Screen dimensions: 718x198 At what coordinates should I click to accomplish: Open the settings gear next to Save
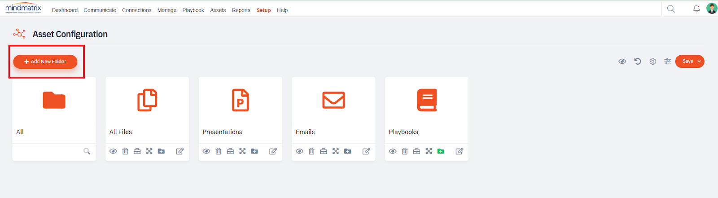click(652, 62)
